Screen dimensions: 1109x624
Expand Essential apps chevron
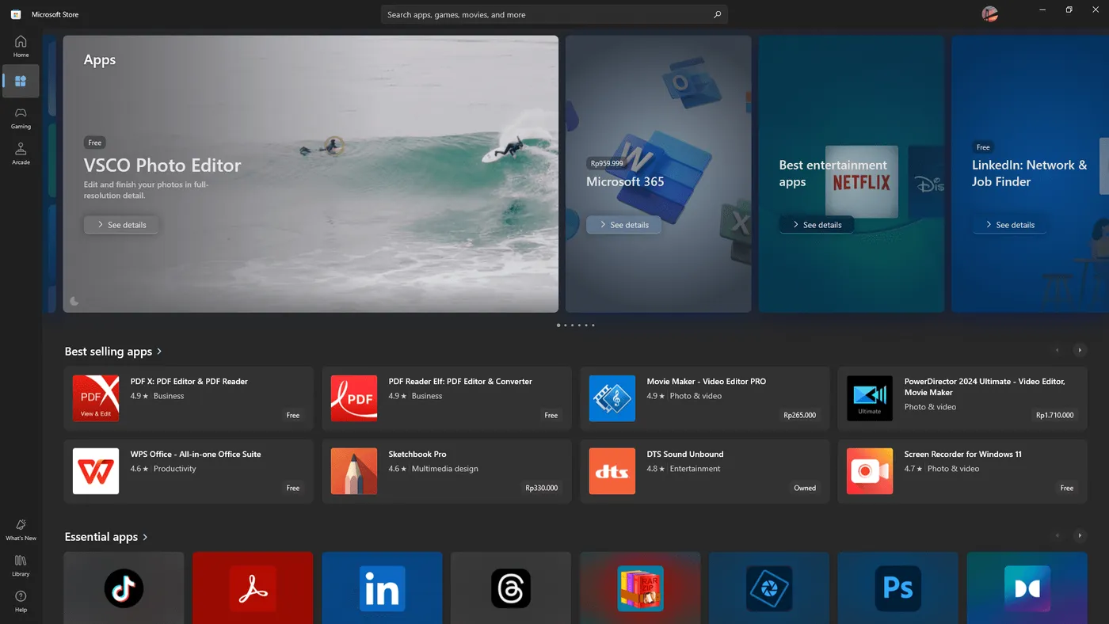tap(145, 537)
